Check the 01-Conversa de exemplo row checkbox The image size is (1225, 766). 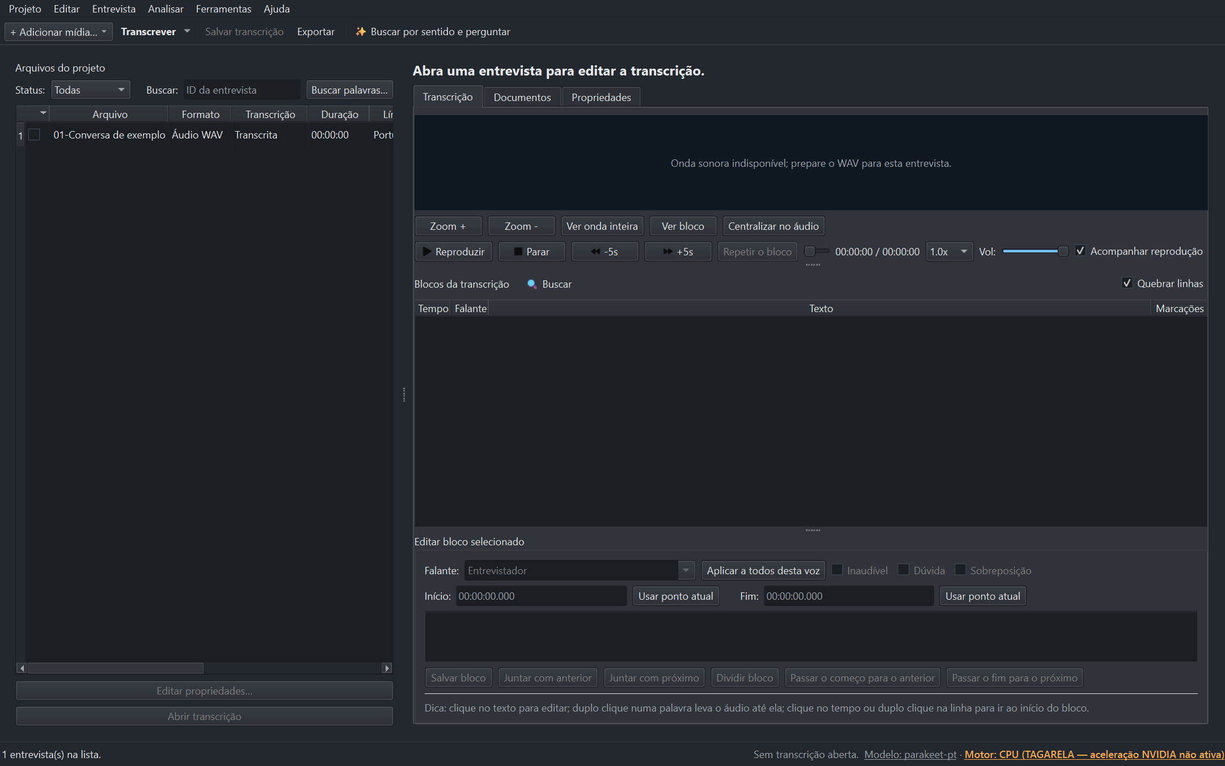coord(35,134)
